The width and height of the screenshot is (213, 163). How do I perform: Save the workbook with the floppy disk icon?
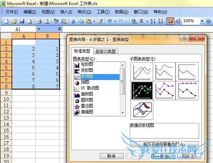22,21
